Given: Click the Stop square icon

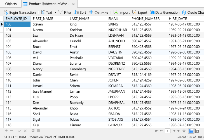Looking at the screenshot, I should [x=38, y=131].
